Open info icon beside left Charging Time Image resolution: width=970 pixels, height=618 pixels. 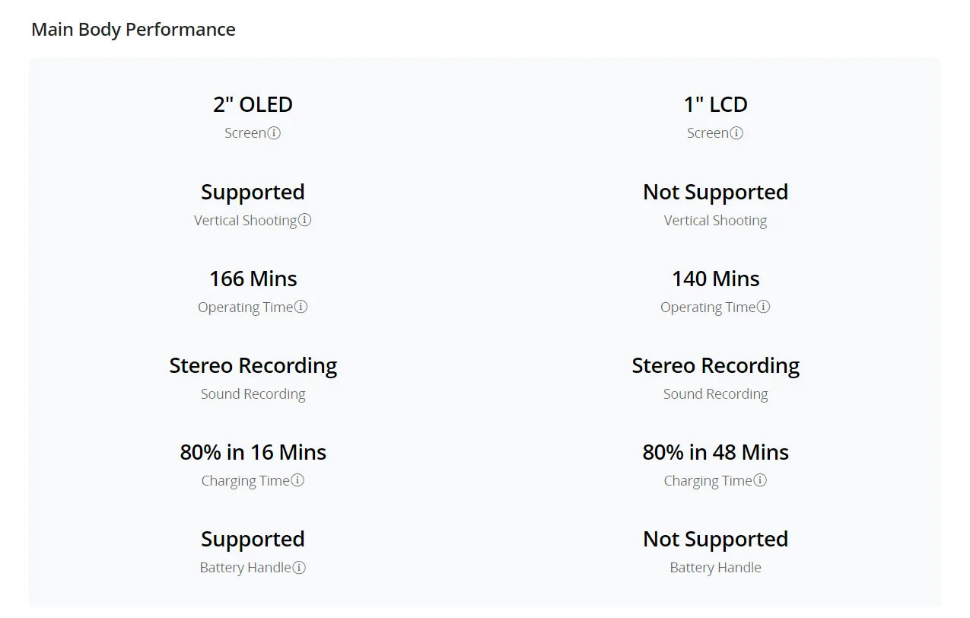297,480
